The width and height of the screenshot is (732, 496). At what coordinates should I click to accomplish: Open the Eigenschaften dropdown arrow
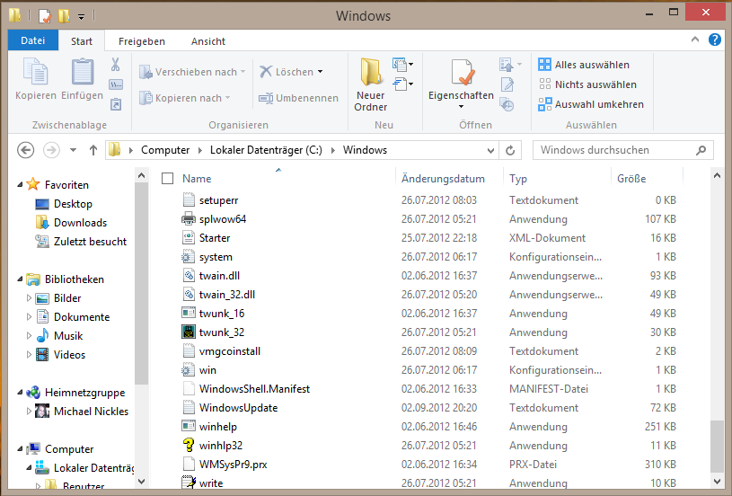pos(461,107)
